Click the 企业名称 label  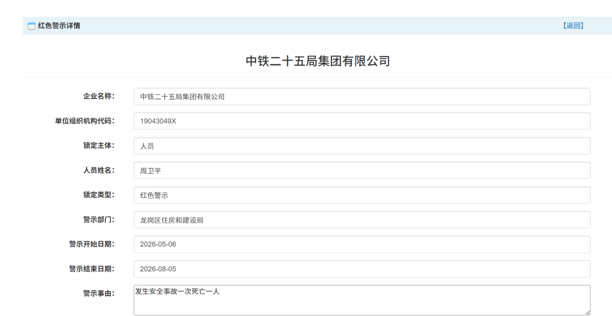[x=99, y=97]
